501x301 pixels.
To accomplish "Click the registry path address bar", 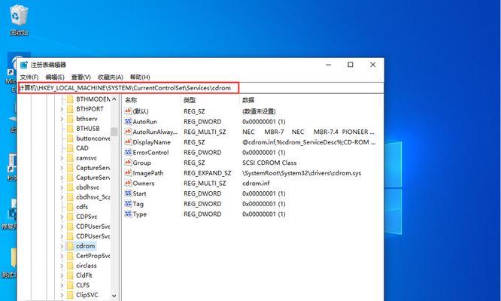I will point(201,88).
